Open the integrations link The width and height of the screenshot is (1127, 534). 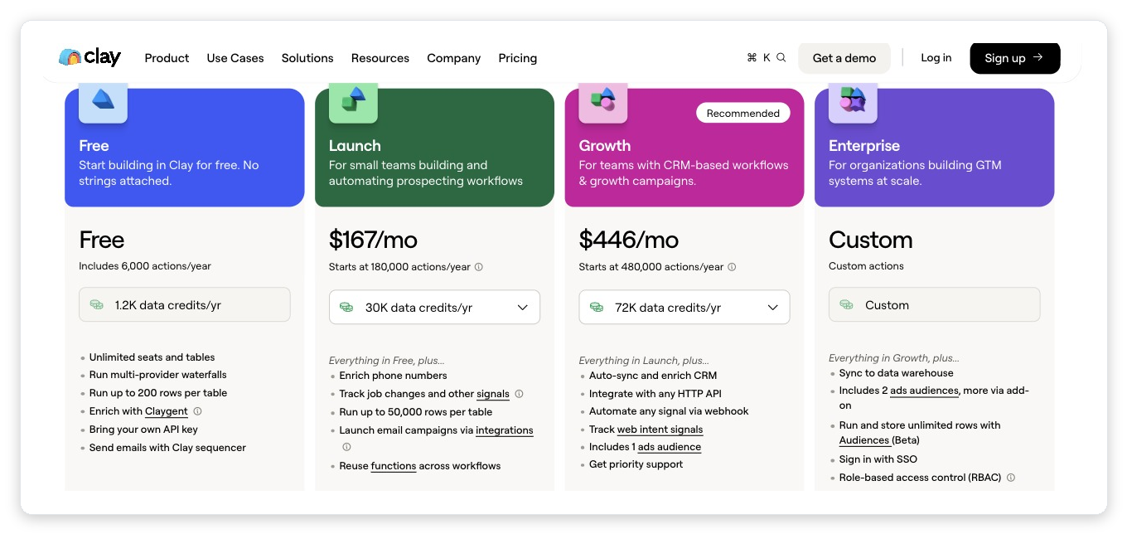[x=505, y=430]
